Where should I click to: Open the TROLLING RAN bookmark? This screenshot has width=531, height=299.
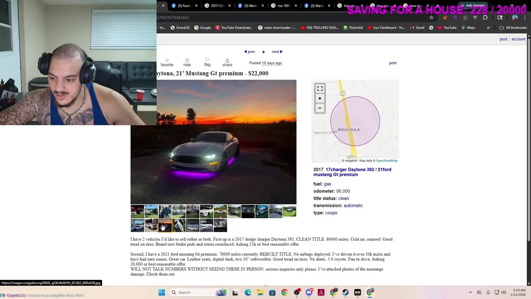tap(319, 28)
